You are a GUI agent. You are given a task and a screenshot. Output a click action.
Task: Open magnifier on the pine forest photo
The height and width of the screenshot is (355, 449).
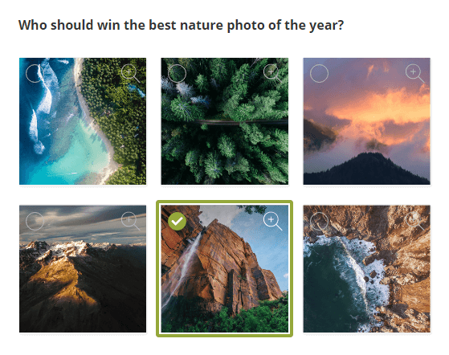(272, 73)
